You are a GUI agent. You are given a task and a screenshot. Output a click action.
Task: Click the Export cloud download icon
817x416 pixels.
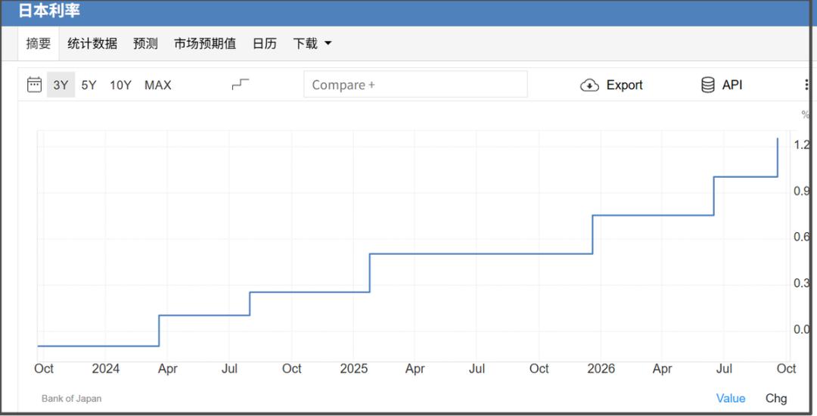pyautogui.click(x=589, y=85)
